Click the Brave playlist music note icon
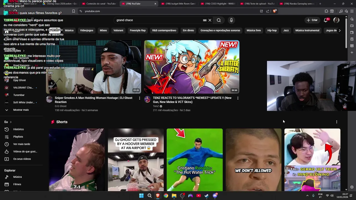Image resolution: width=356 pixels, height=200 pixels. point(341,11)
